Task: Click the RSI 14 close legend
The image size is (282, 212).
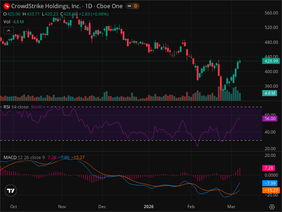Action: coord(23,107)
